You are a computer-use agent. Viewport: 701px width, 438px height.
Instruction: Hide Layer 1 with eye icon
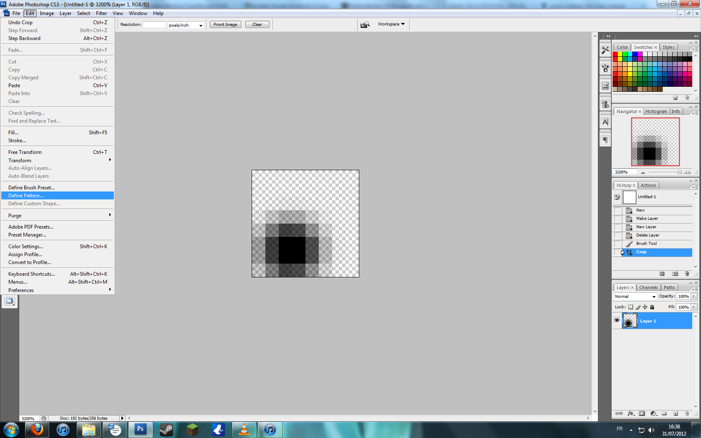[x=617, y=320]
